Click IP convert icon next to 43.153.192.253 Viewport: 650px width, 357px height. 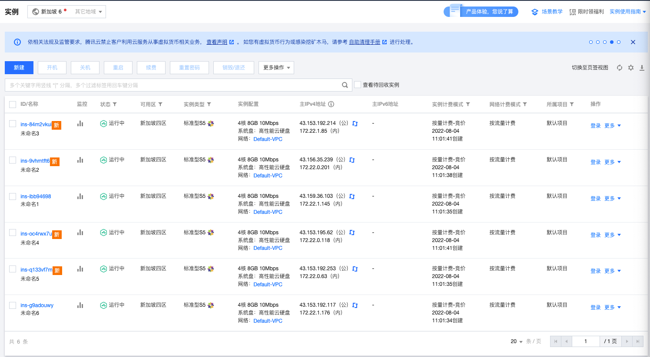click(355, 269)
